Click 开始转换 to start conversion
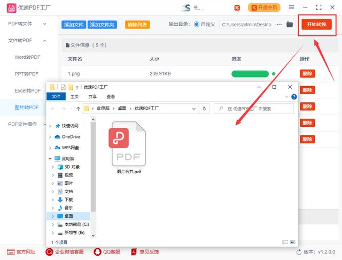 point(317,24)
